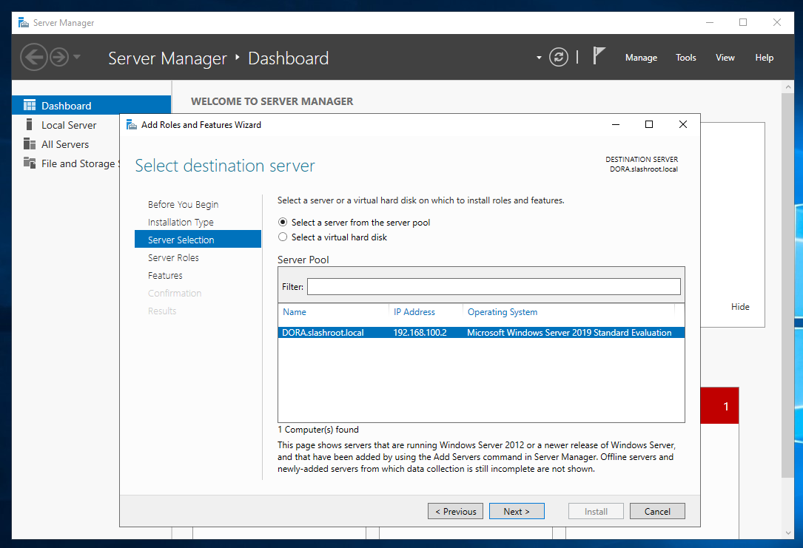Screen dimensions: 803x548
Task: Open the Tools menu
Action: point(685,58)
